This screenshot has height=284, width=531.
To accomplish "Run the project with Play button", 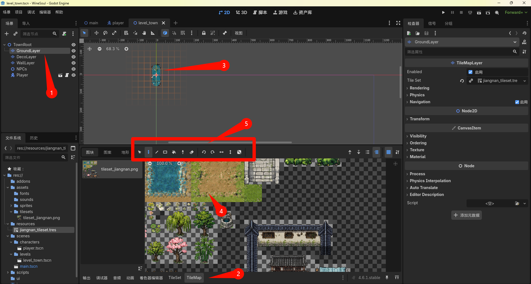I will (x=443, y=12).
